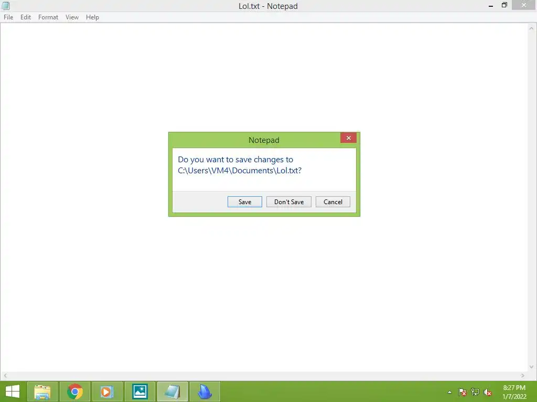Open the File menu
Viewport: 537px width, 402px height.
point(8,17)
